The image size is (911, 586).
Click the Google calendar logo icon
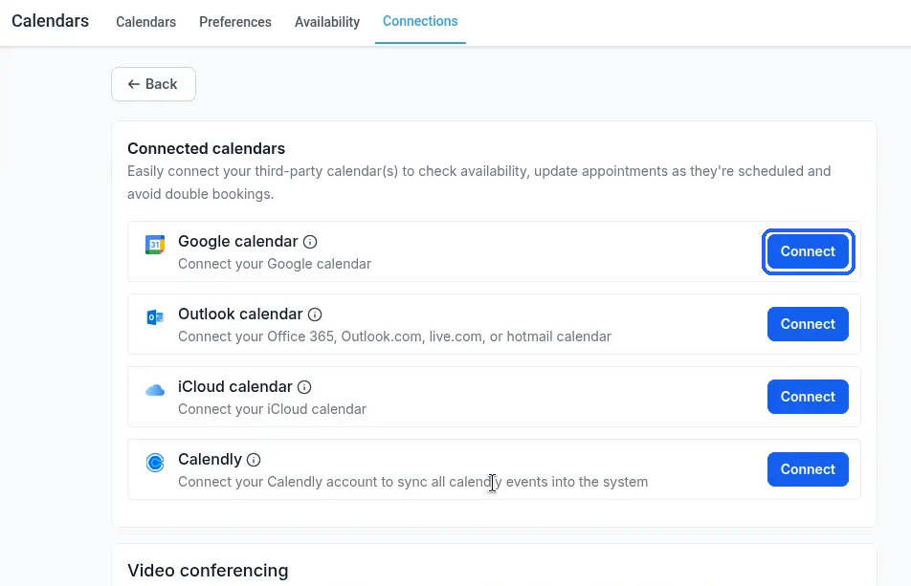click(155, 245)
